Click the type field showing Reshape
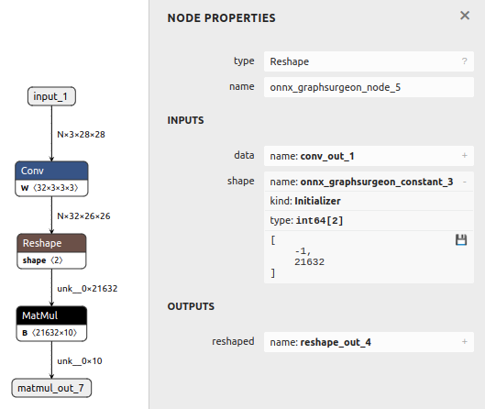This screenshot has width=485, height=409. (369, 61)
